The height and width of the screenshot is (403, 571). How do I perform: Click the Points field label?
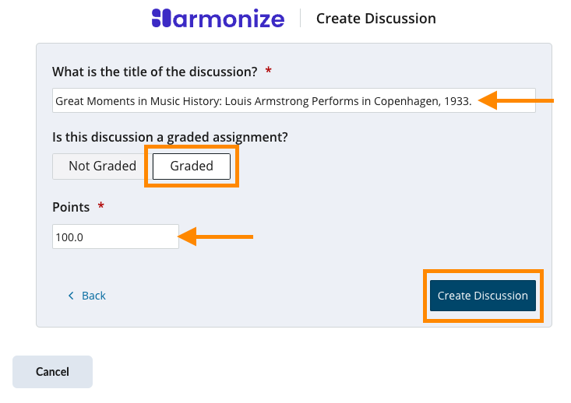pyautogui.click(x=71, y=207)
